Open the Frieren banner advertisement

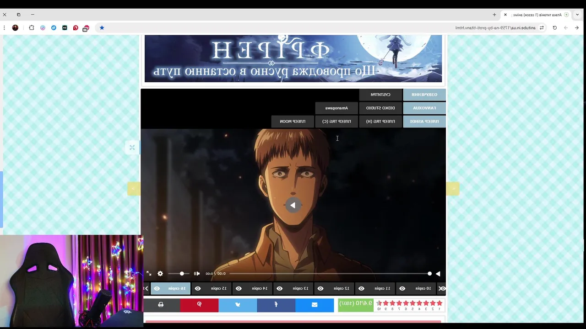click(293, 58)
